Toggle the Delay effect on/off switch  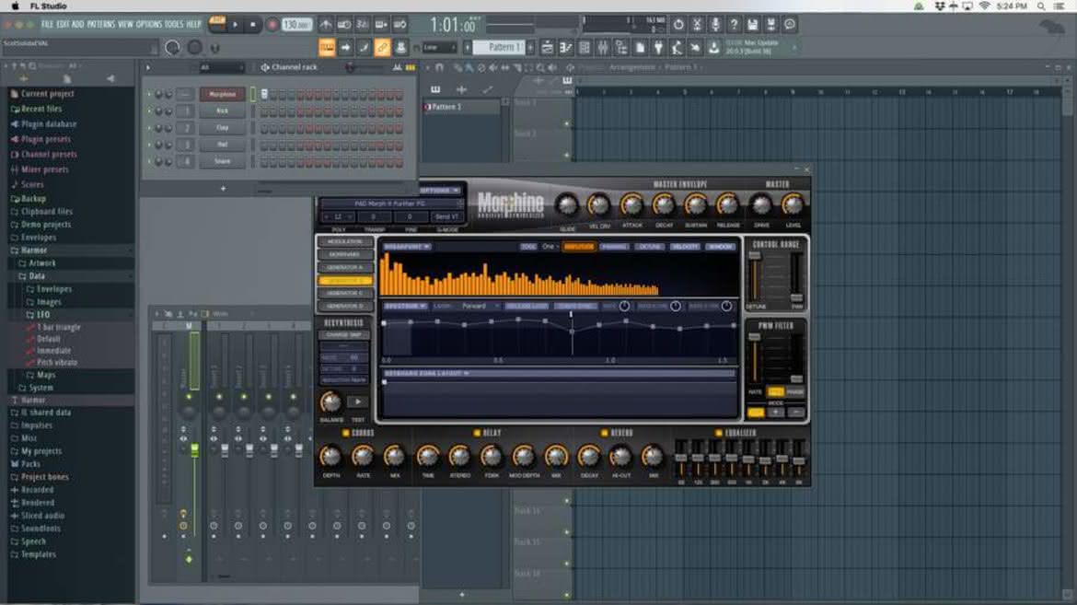[x=477, y=433]
